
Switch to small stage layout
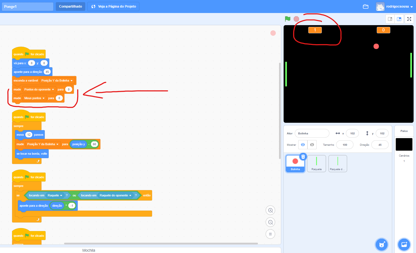[390, 19]
